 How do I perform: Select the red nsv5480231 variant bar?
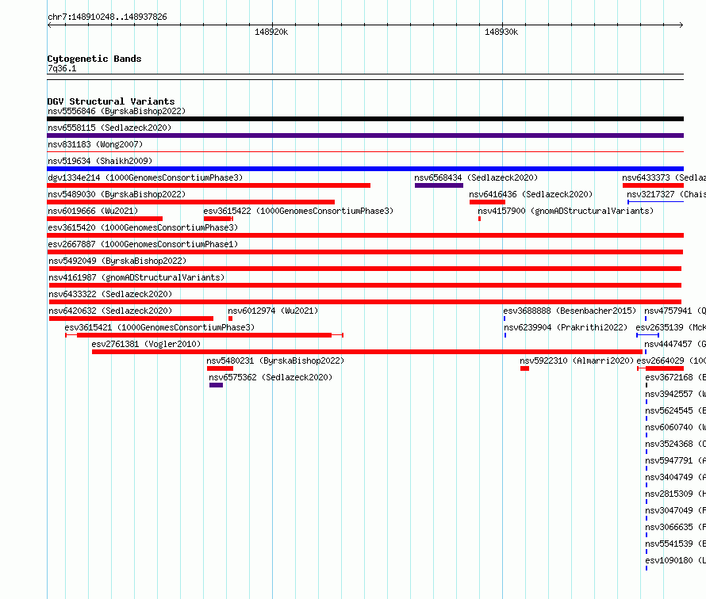pos(221,368)
